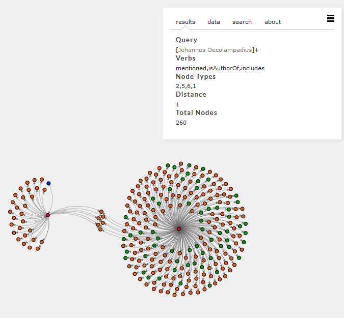
Task: Click the rightmost green node on large cluster
Action: (246, 224)
